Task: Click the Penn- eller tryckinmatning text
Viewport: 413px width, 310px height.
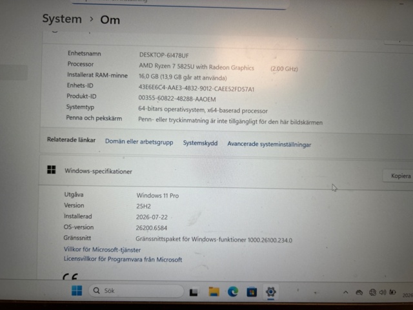Action: tap(230, 121)
